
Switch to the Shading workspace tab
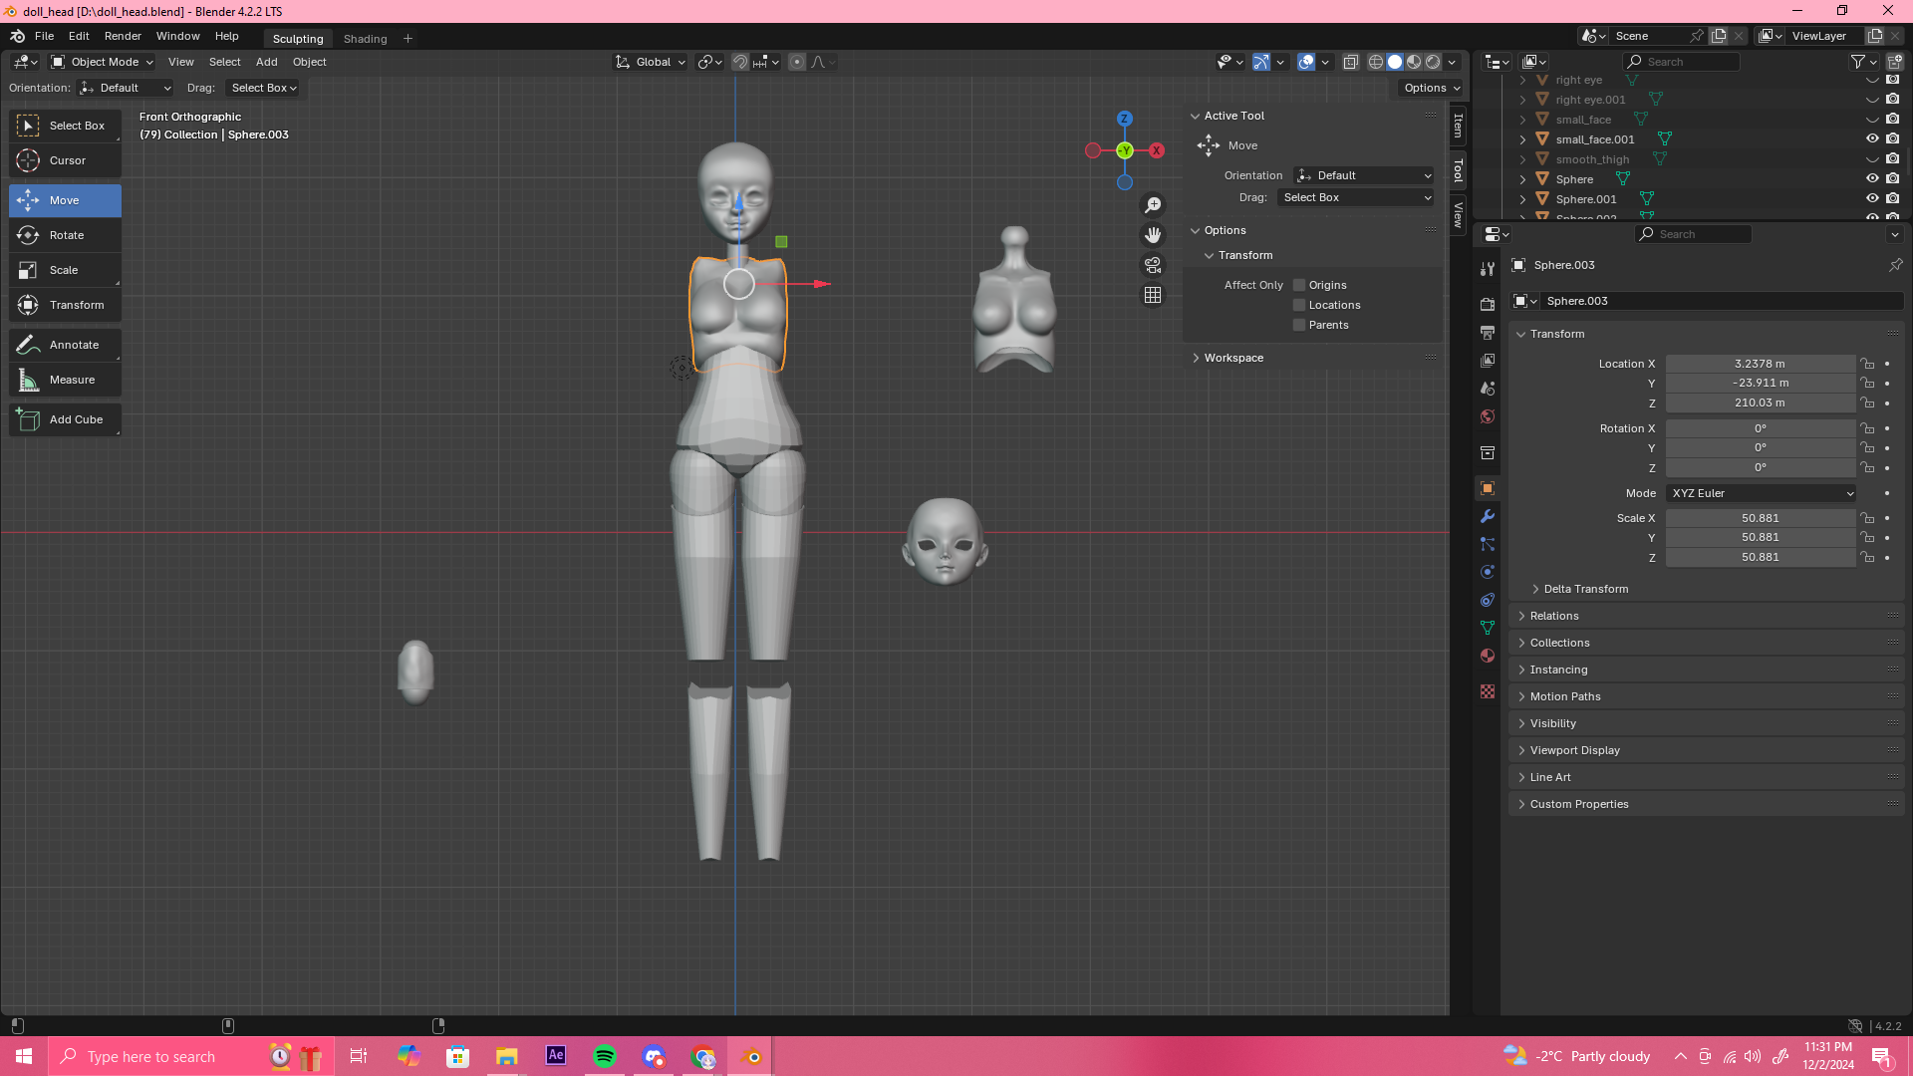(365, 39)
